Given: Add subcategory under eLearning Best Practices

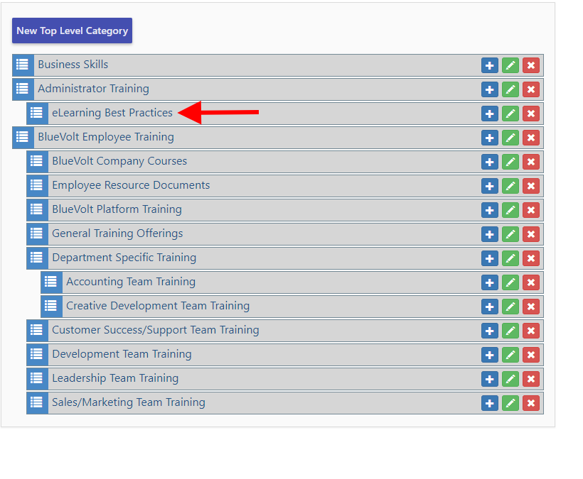Looking at the screenshot, I should 490,114.
